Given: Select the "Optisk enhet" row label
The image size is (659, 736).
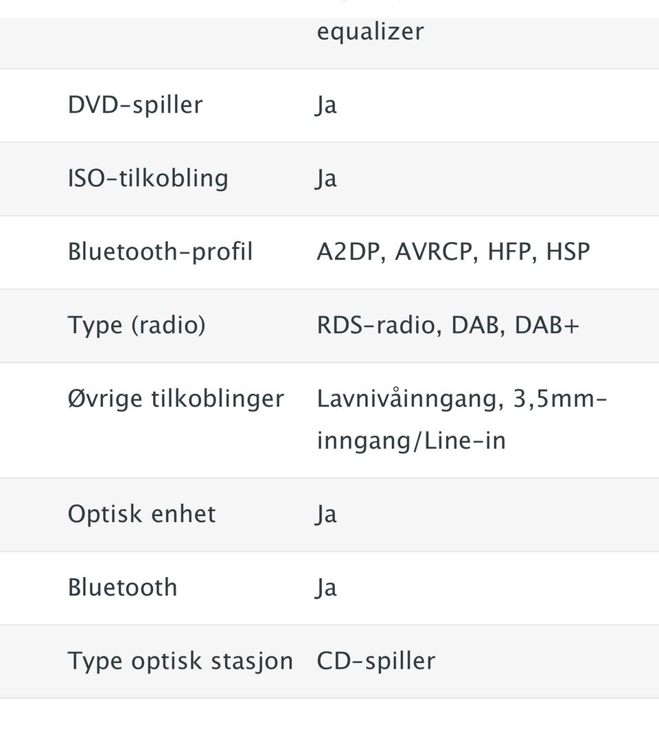Looking at the screenshot, I should 141,514.
